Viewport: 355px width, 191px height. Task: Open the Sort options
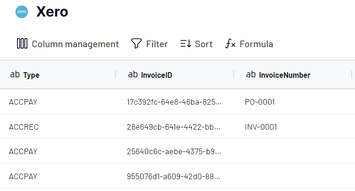[x=196, y=44]
